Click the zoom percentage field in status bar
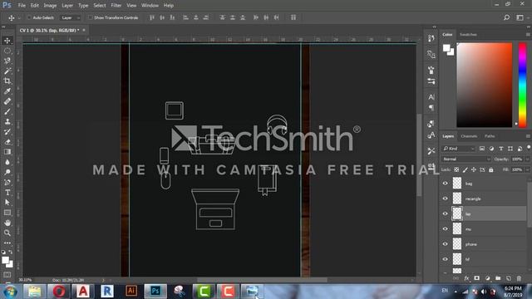 pos(26,280)
